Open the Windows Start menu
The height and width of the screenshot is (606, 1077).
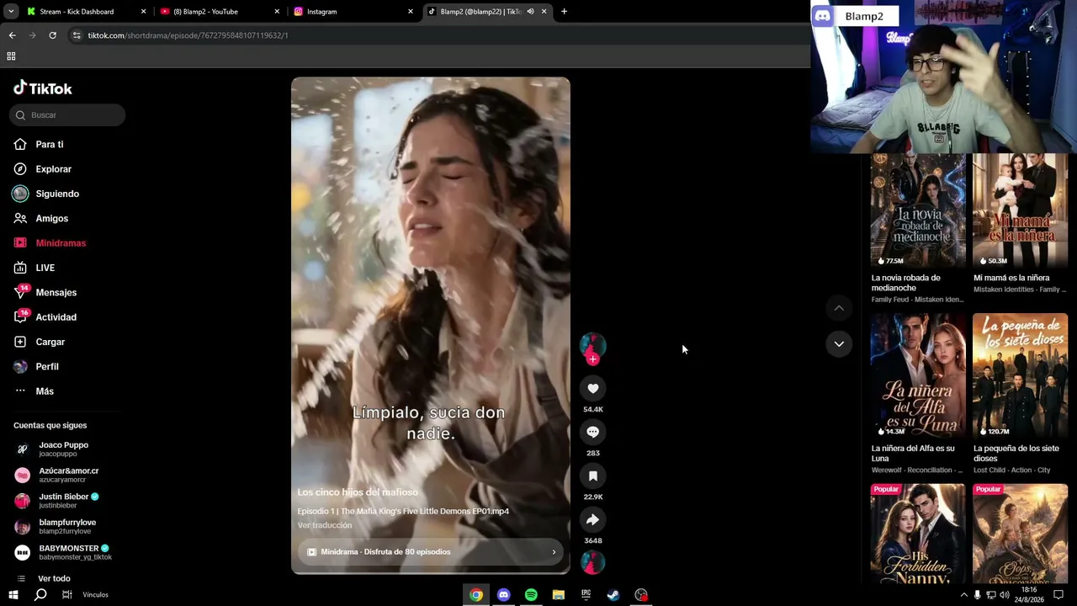coord(13,595)
